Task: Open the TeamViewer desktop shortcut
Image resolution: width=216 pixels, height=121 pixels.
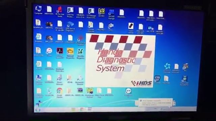Action: pos(128,93)
